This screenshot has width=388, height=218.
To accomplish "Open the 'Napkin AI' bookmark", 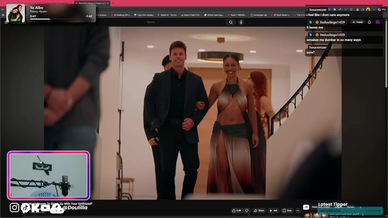I will coord(168,15).
